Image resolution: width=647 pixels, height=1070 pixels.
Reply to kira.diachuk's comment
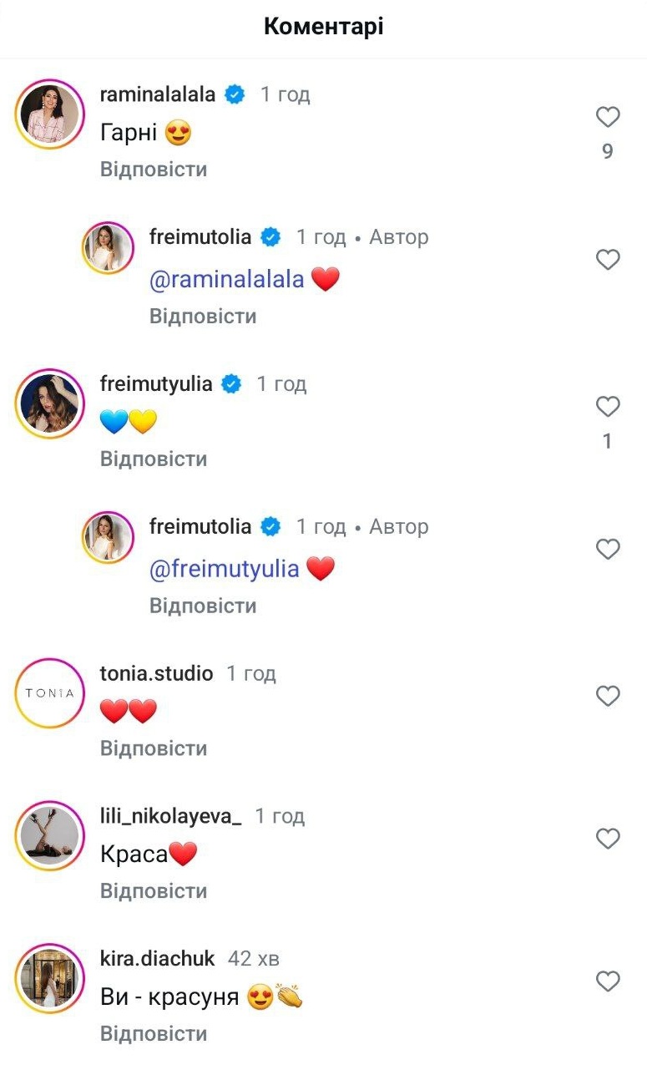coord(154,1033)
